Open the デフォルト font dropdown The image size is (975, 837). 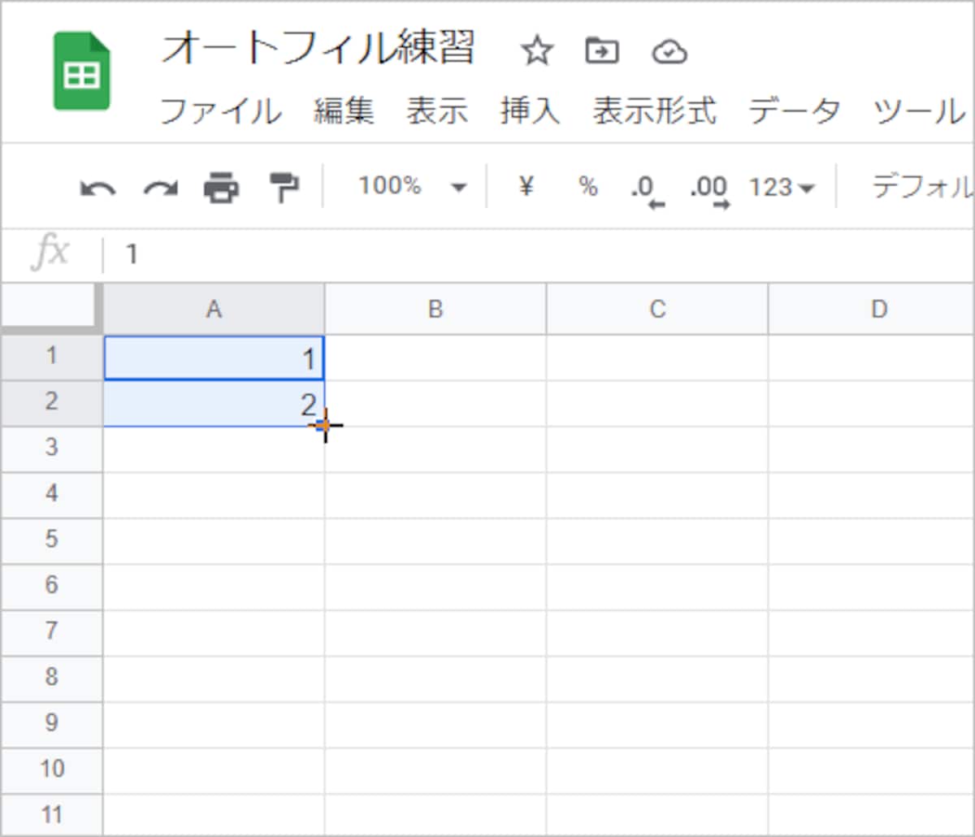(921, 187)
